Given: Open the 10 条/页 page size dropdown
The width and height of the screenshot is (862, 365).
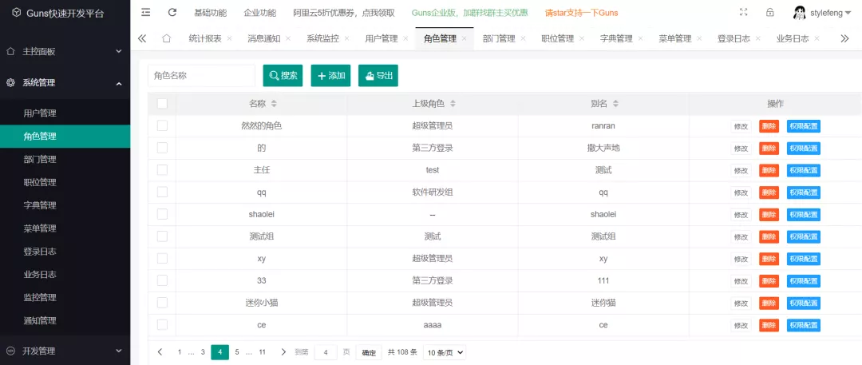Looking at the screenshot, I should tap(445, 352).
